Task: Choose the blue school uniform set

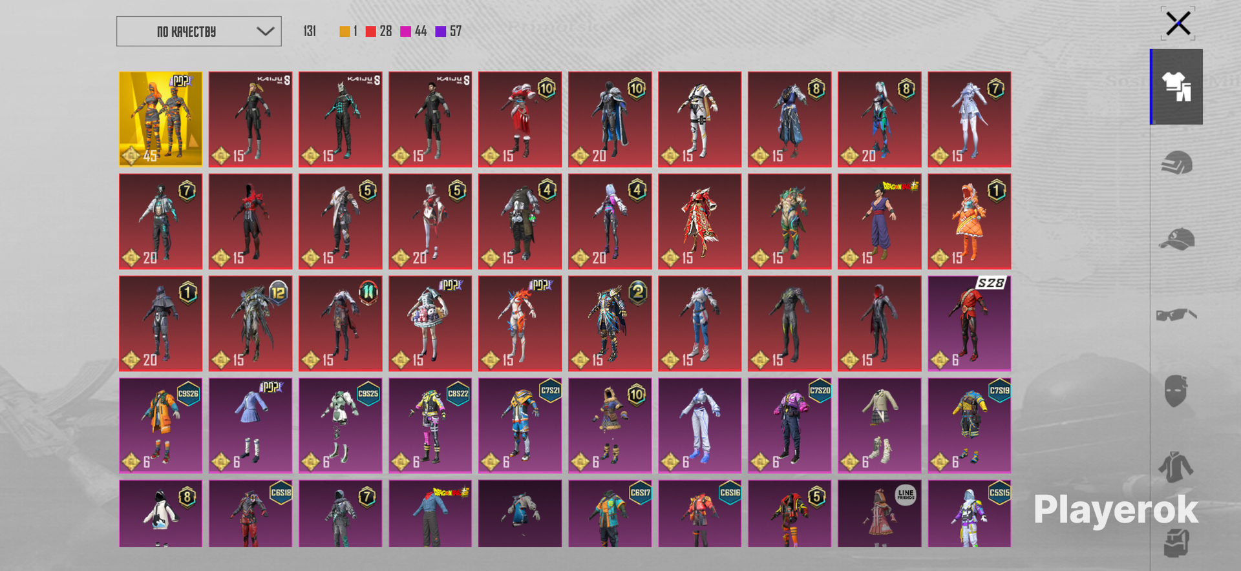Action: 251,426
